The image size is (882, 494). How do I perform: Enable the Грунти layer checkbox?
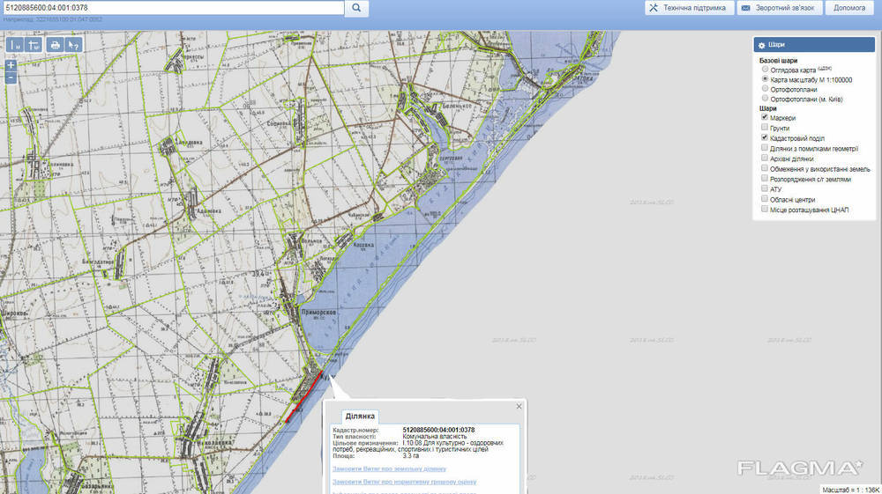pyautogui.click(x=765, y=128)
